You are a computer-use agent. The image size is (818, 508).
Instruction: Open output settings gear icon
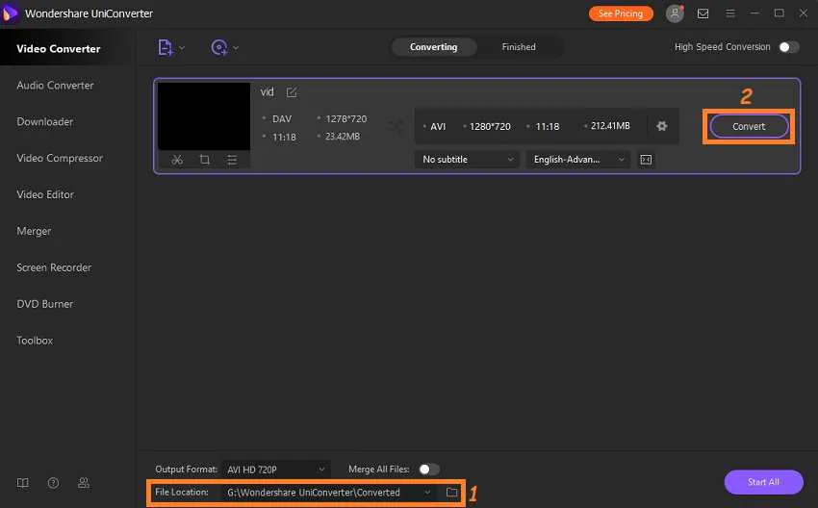pyautogui.click(x=662, y=126)
